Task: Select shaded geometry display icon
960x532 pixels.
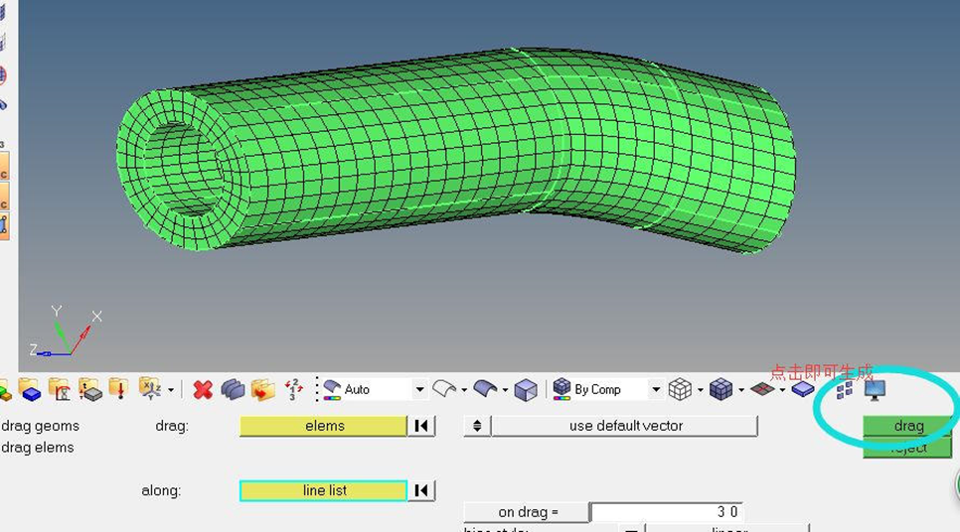Action: (x=485, y=389)
